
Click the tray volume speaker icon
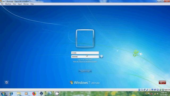pyautogui.click(x=158, y=94)
